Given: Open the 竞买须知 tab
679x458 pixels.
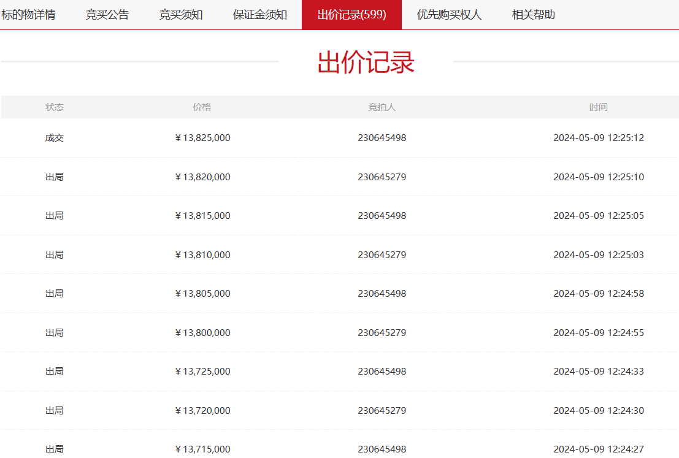Looking at the screenshot, I should [180, 15].
